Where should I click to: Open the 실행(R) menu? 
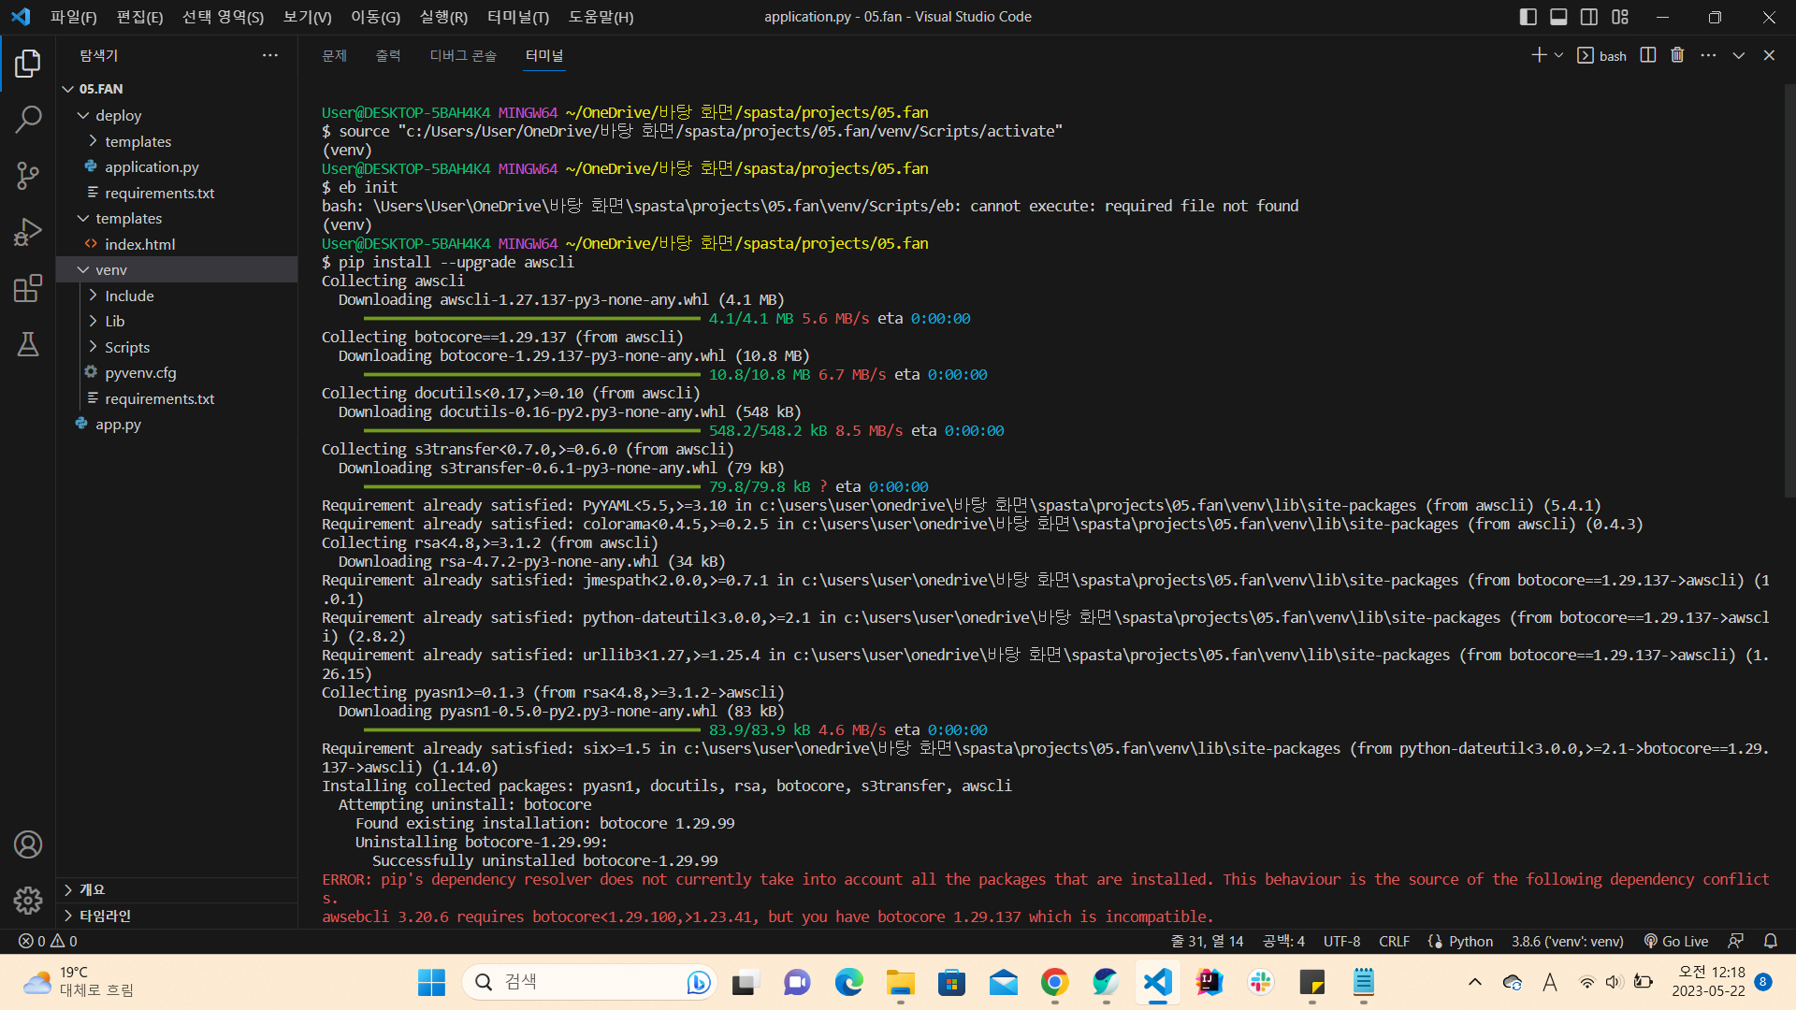point(443,17)
